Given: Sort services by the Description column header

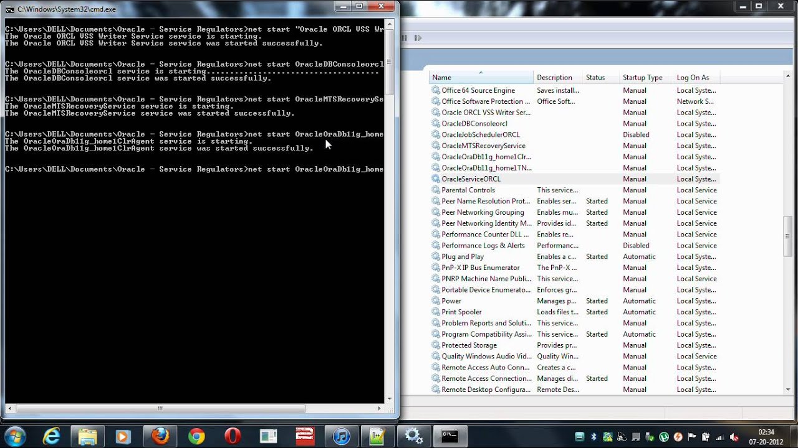Looking at the screenshot, I should [x=558, y=77].
